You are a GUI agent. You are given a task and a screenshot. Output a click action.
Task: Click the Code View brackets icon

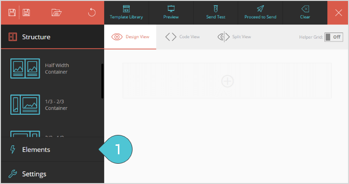pos(171,37)
